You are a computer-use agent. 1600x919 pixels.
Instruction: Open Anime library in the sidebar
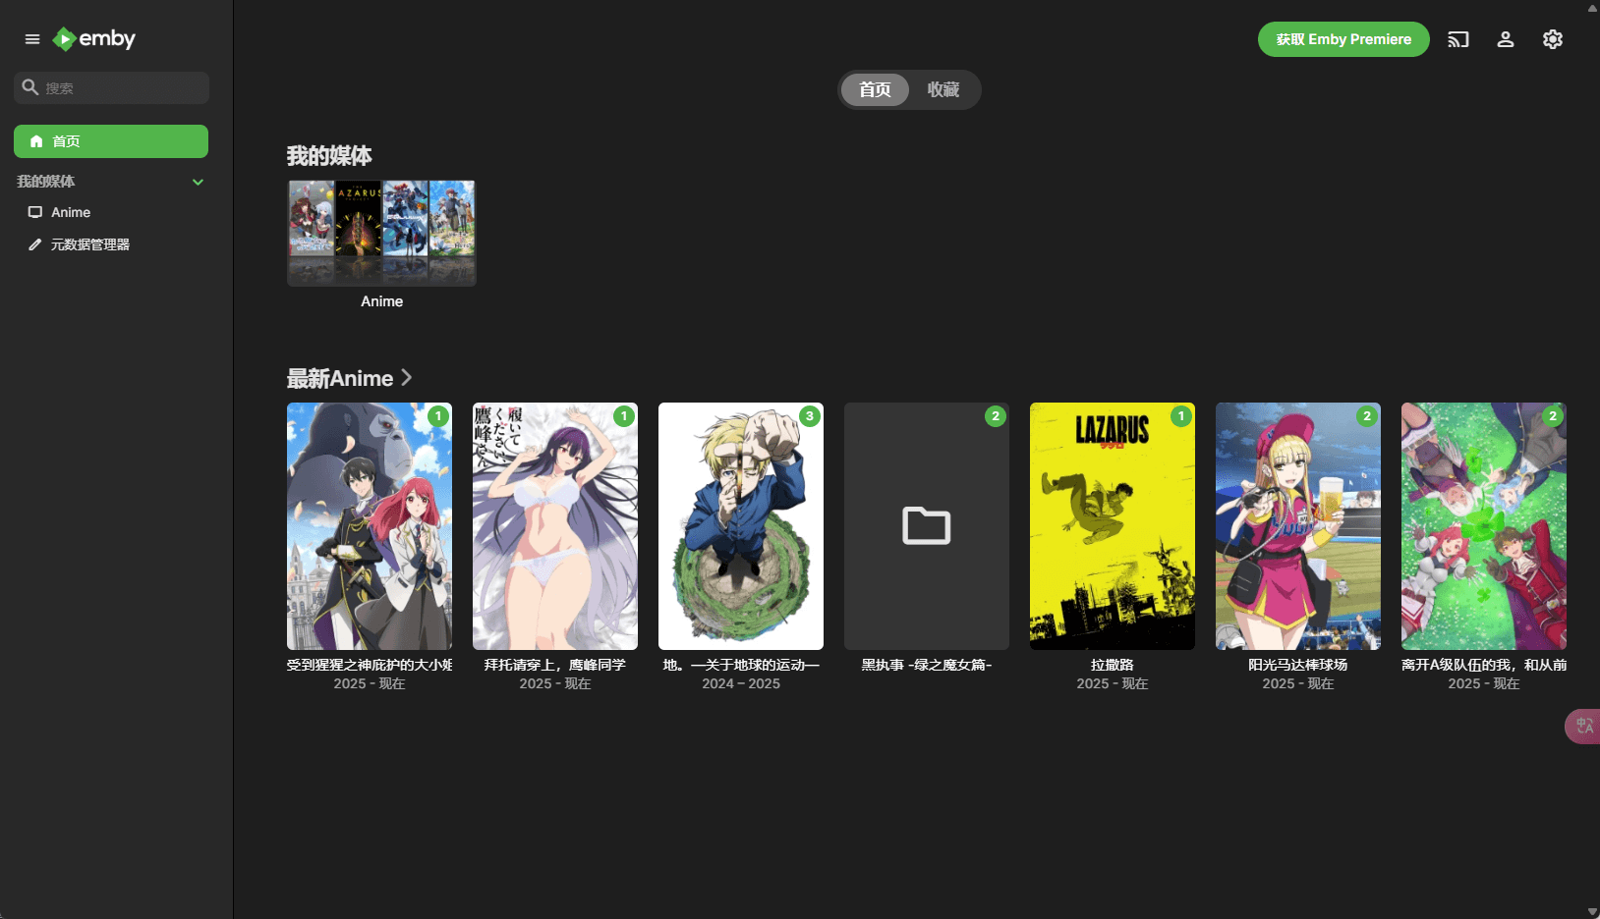71,212
